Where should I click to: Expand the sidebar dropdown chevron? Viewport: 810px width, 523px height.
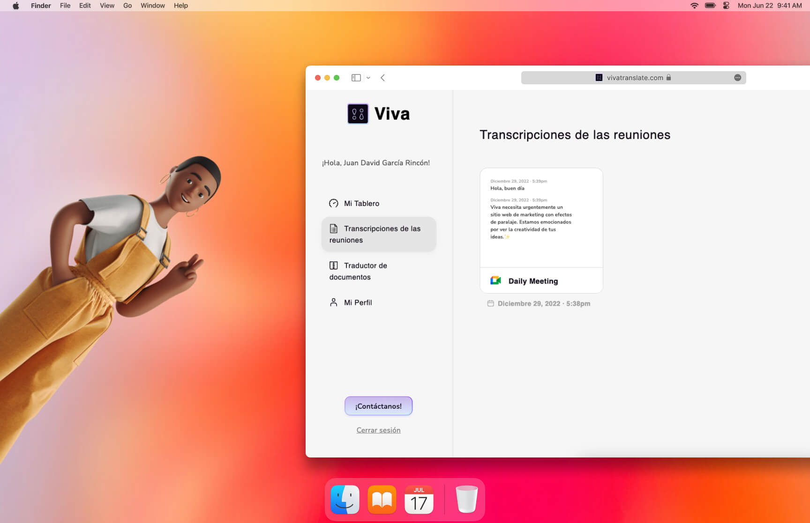[x=368, y=78]
